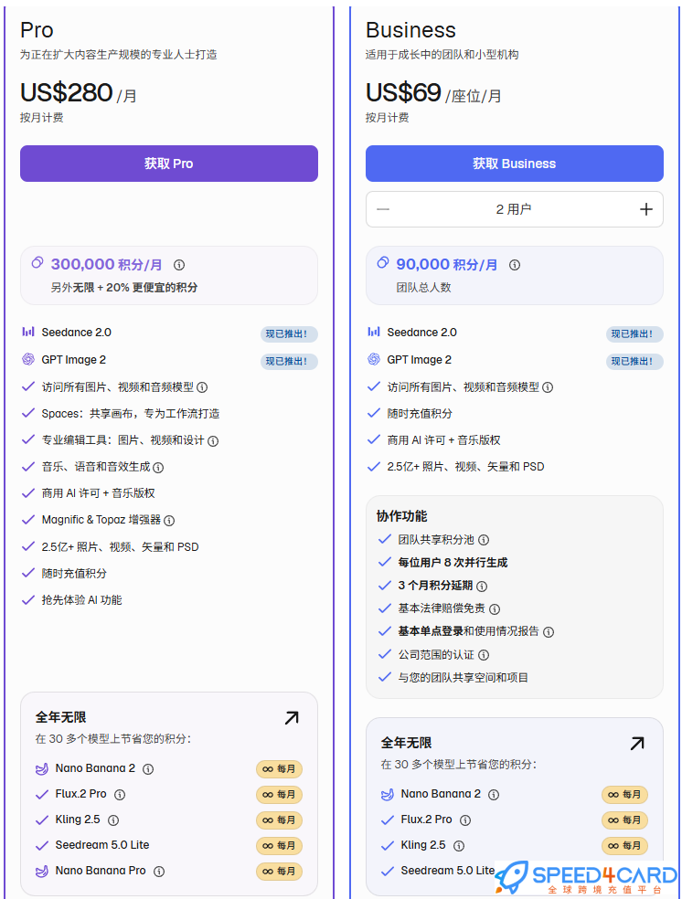Click 每位用户 8 次并行生成 text
Image resolution: width=682 pixels, height=899 pixels.
(453, 563)
